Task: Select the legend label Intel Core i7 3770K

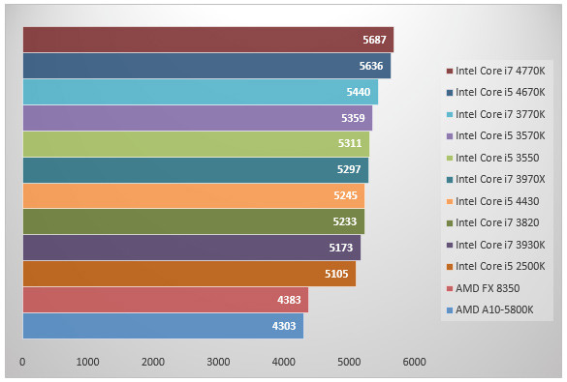Action: point(500,114)
